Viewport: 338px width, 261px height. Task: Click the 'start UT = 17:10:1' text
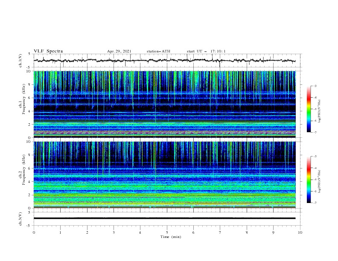tap(206, 51)
